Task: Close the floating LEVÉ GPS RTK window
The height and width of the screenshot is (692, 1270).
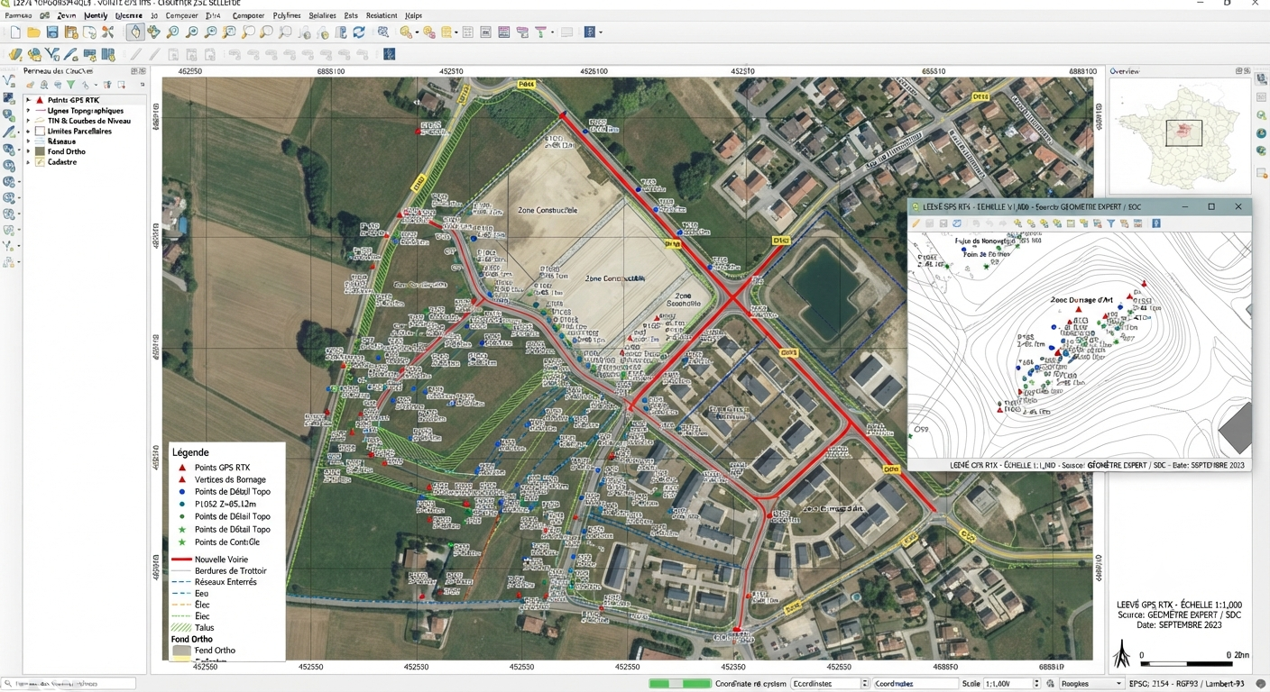Action: [1238, 206]
